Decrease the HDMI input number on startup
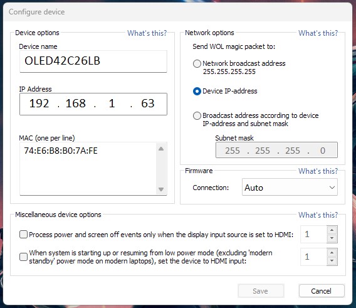Image resolution: width=356 pixels, height=308 pixels. (332, 261)
